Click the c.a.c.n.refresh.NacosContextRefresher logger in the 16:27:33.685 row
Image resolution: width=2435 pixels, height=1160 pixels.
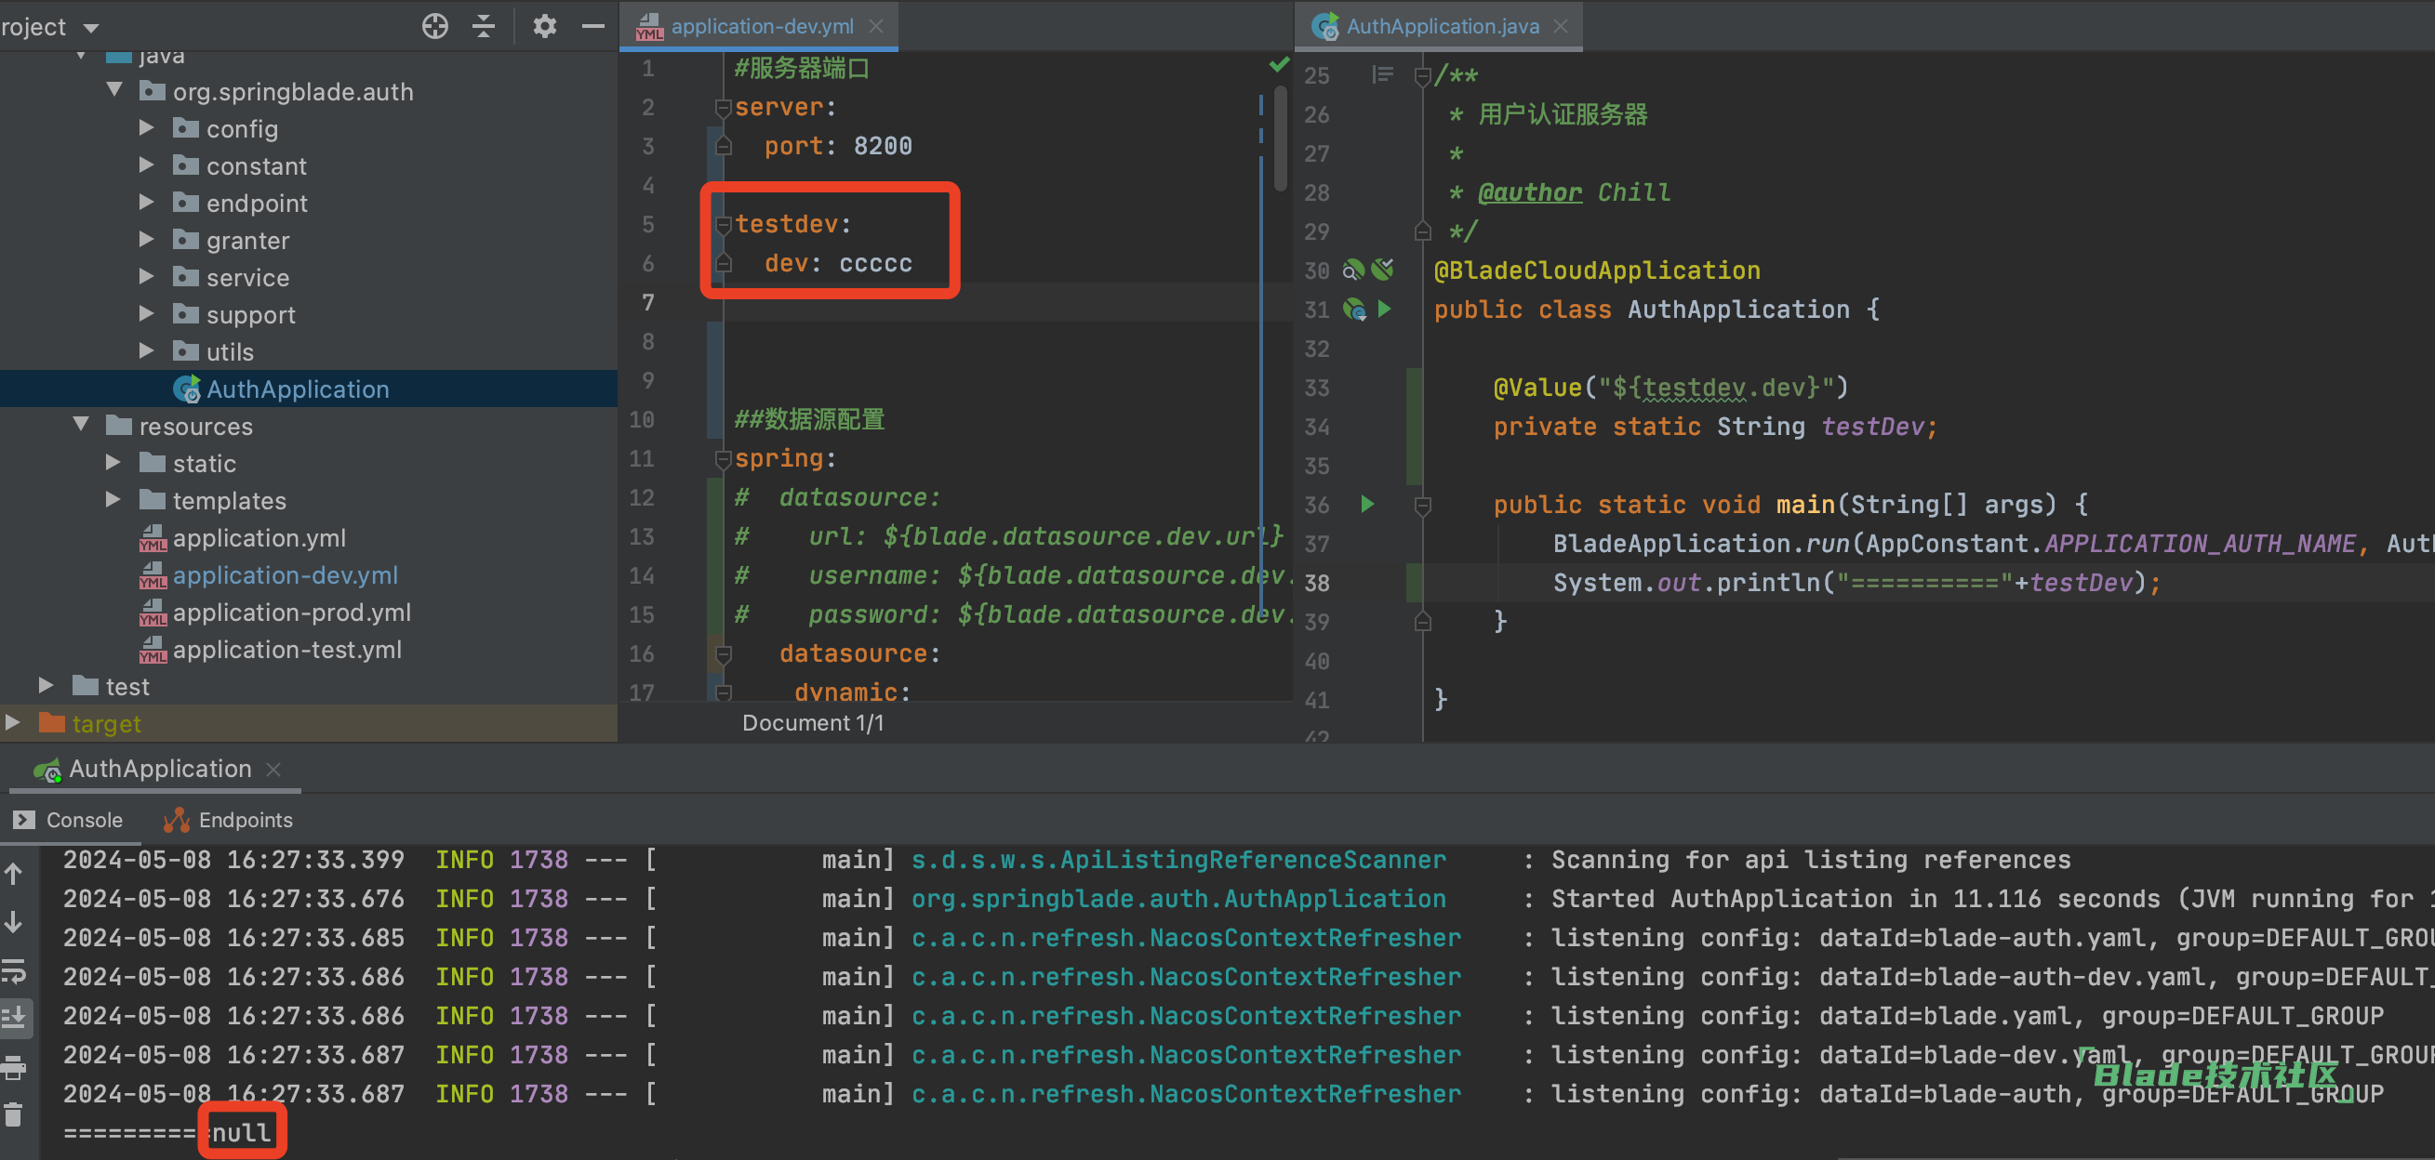click(x=1185, y=937)
